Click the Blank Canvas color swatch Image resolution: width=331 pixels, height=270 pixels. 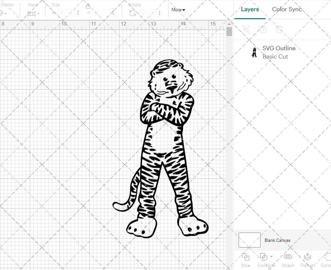[x=249, y=240]
